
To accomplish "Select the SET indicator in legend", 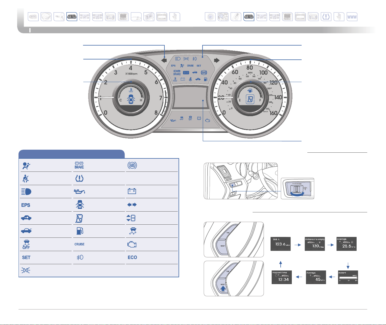I will [x=26, y=257].
